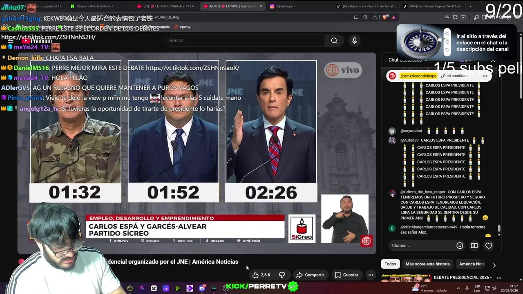Viewport: 523px width, 294px height.
Task: Click the Super Chat dollar icon
Action: 474,245
